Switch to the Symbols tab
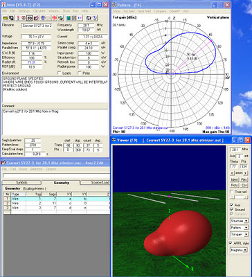Screen dimensions: 252x277 (x=21, y=183)
